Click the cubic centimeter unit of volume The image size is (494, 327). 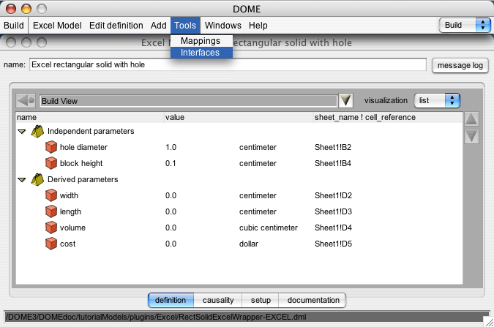click(x=268, y=228)
